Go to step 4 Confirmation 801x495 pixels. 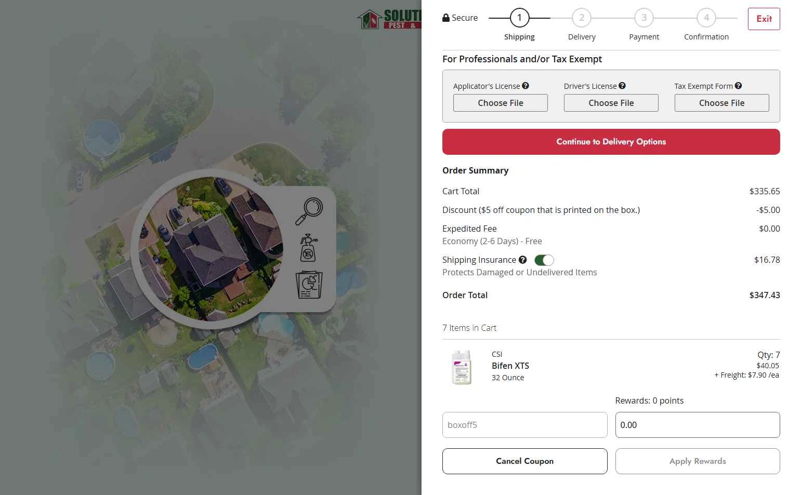click(x=706, y=18)
